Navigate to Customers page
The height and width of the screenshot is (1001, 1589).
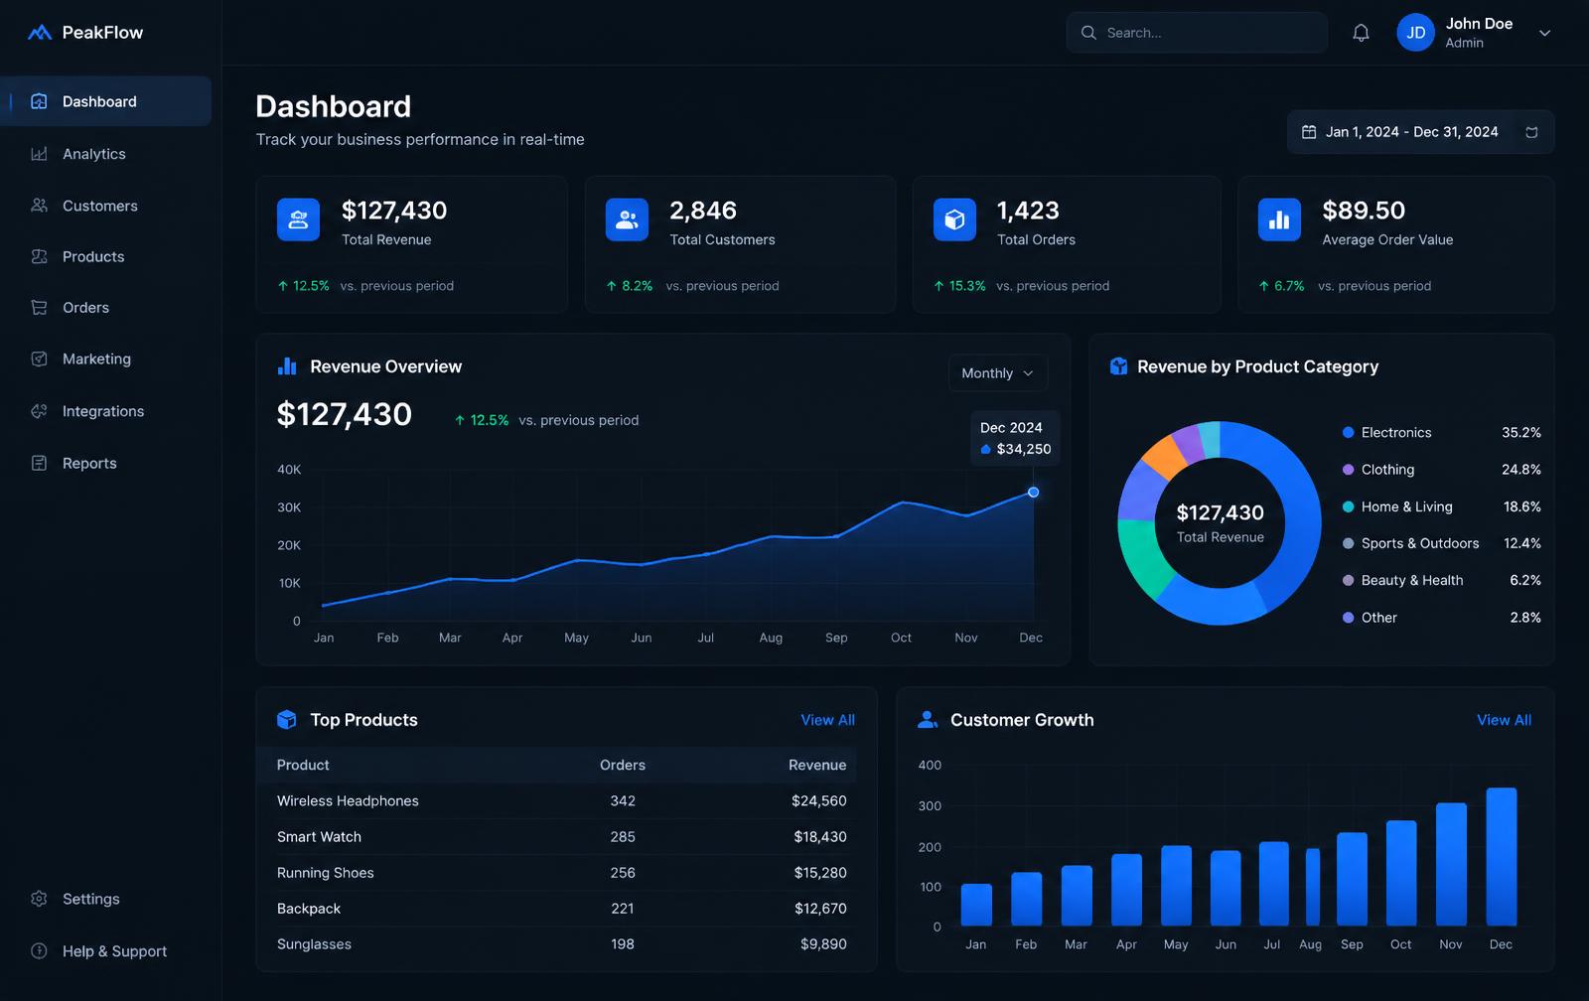[100, 206]
